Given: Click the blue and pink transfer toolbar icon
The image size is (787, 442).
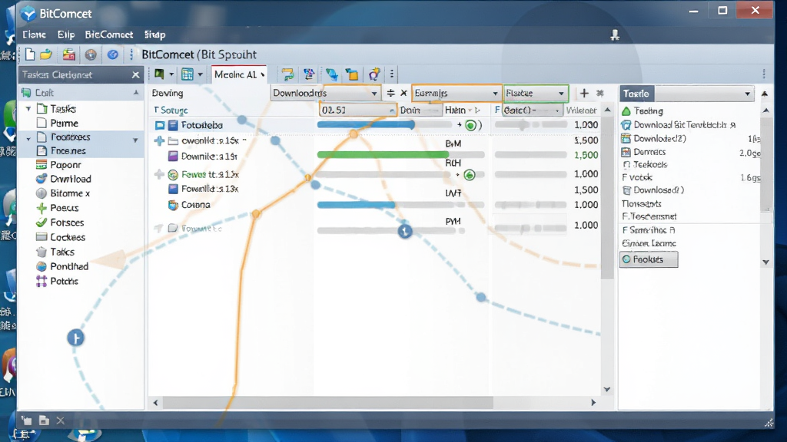Looking at the screenshot, I should [x=309, y=74].
